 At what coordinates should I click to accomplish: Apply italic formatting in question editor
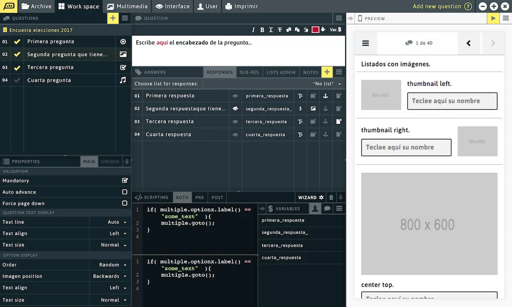point(253,30)
